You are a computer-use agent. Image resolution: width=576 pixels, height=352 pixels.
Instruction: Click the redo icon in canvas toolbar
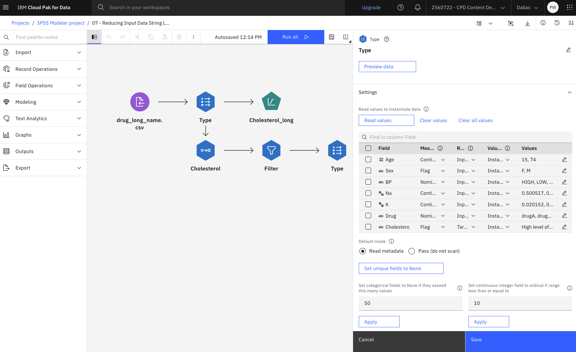123,37
